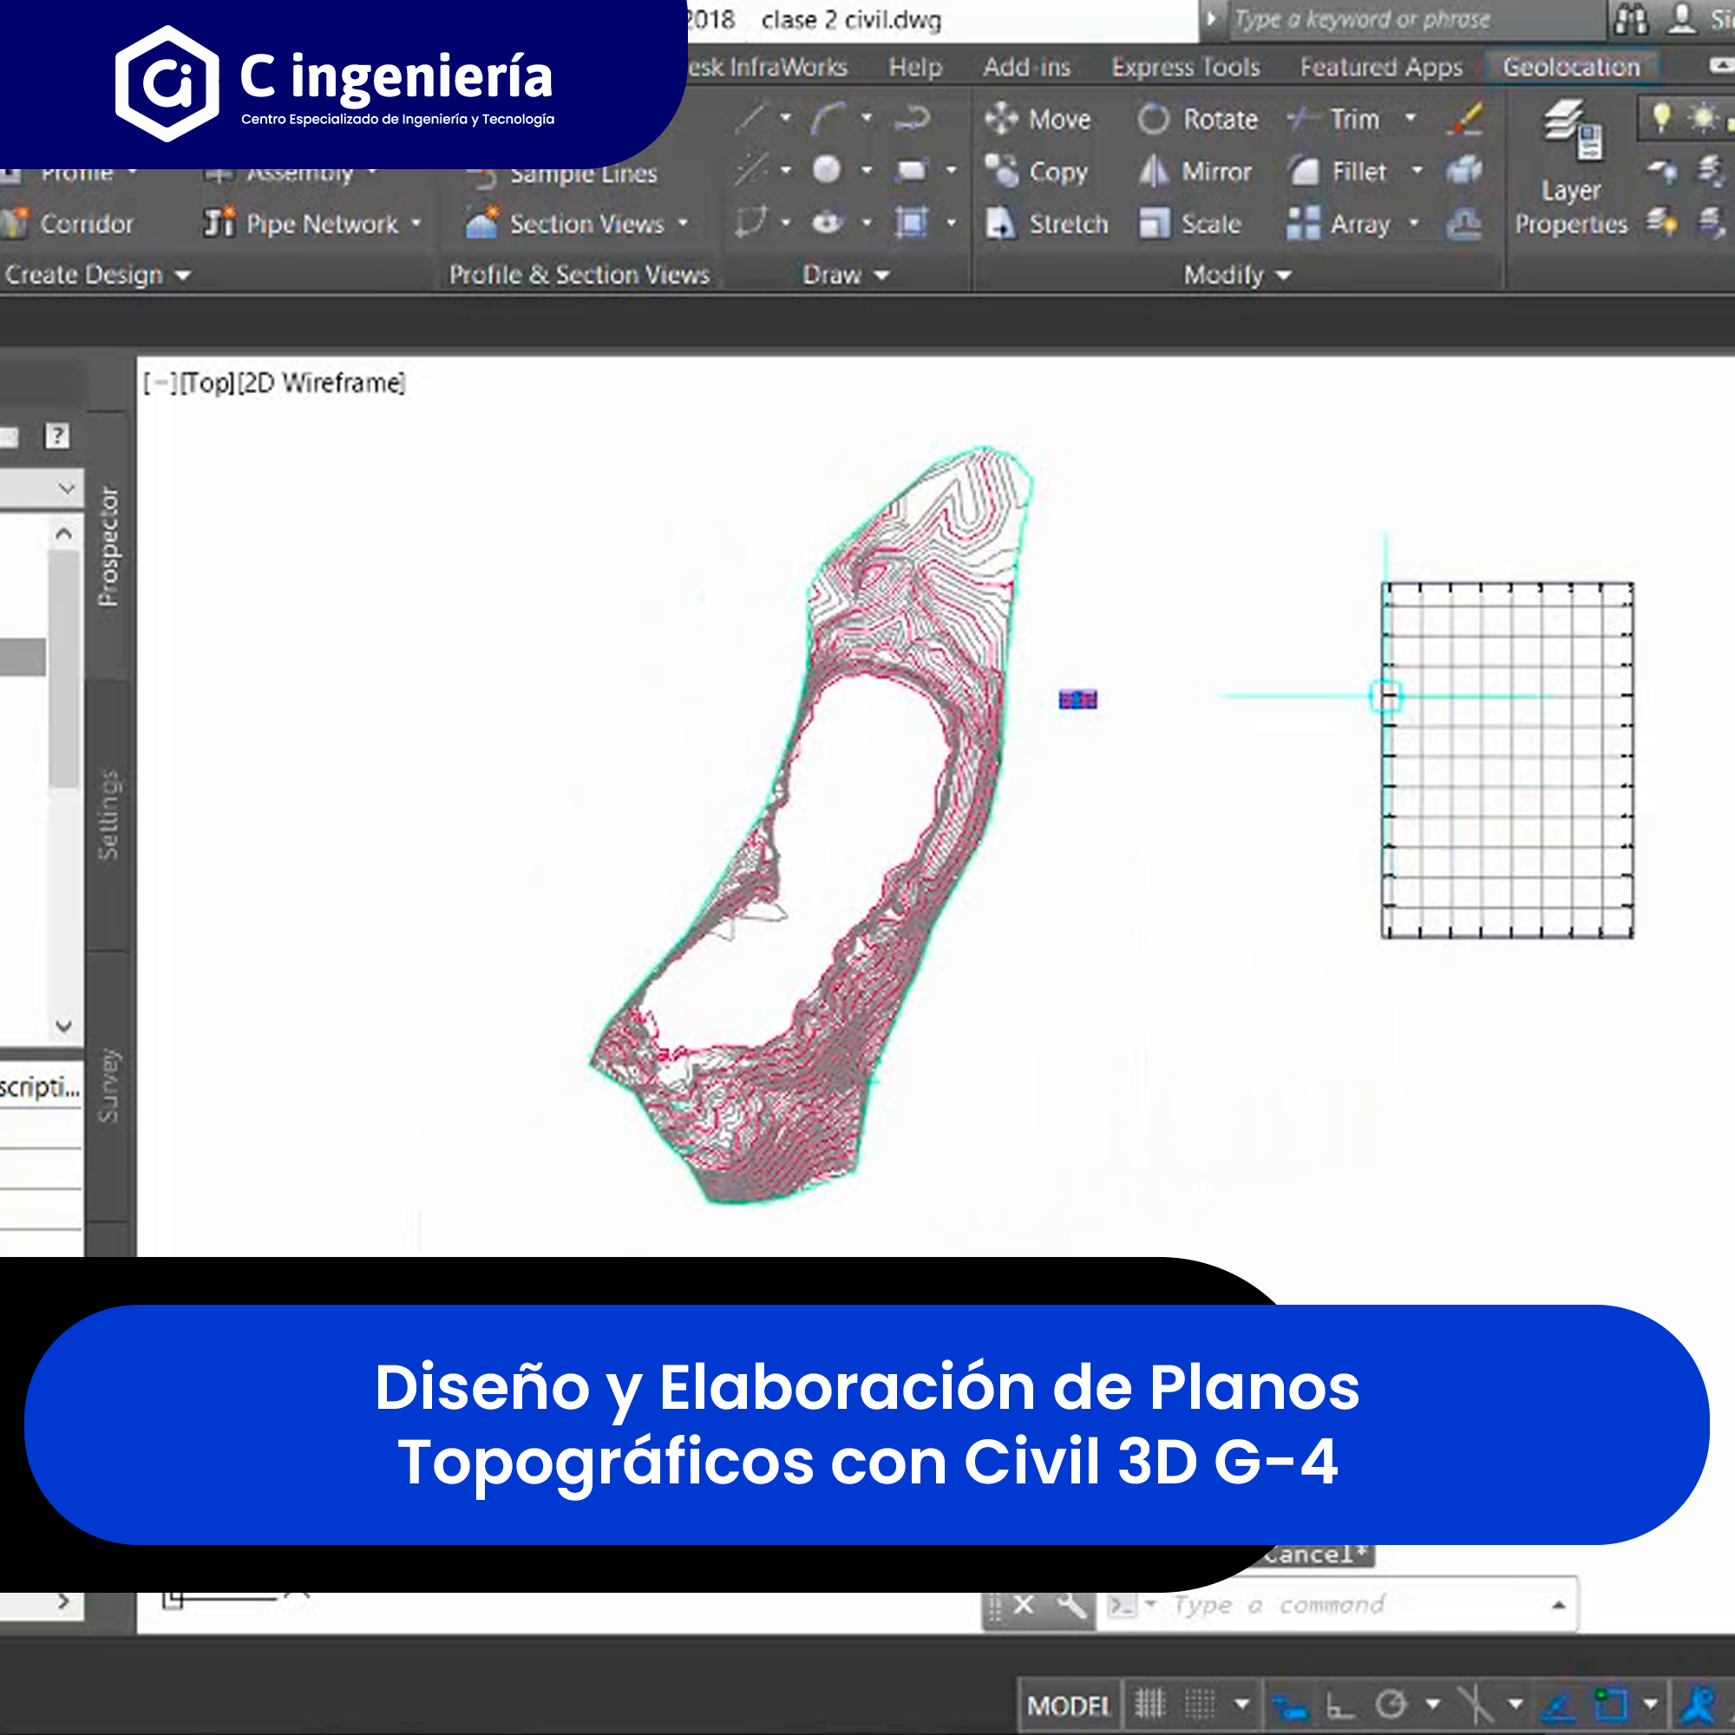The height and width of the screenshot is (1735, 1735).
Task: Select the Circle draw tool
Action: pyautogui.click(x=826, y=170)
